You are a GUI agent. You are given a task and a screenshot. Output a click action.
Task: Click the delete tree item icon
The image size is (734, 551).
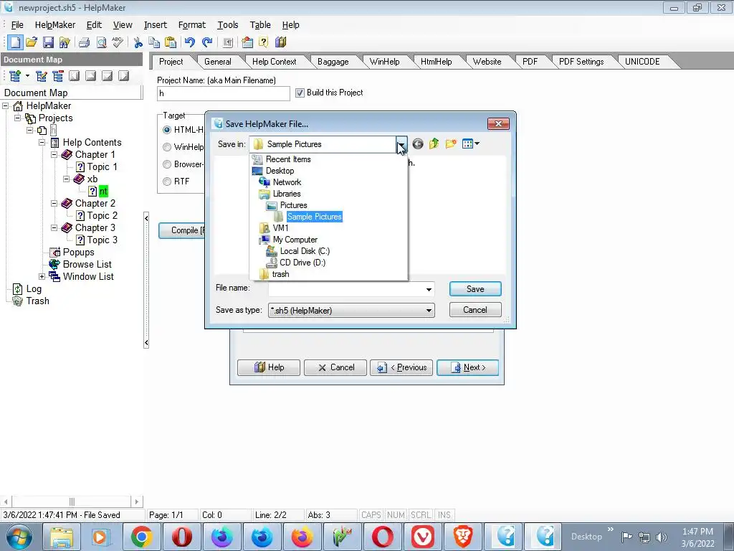point(58,76)
